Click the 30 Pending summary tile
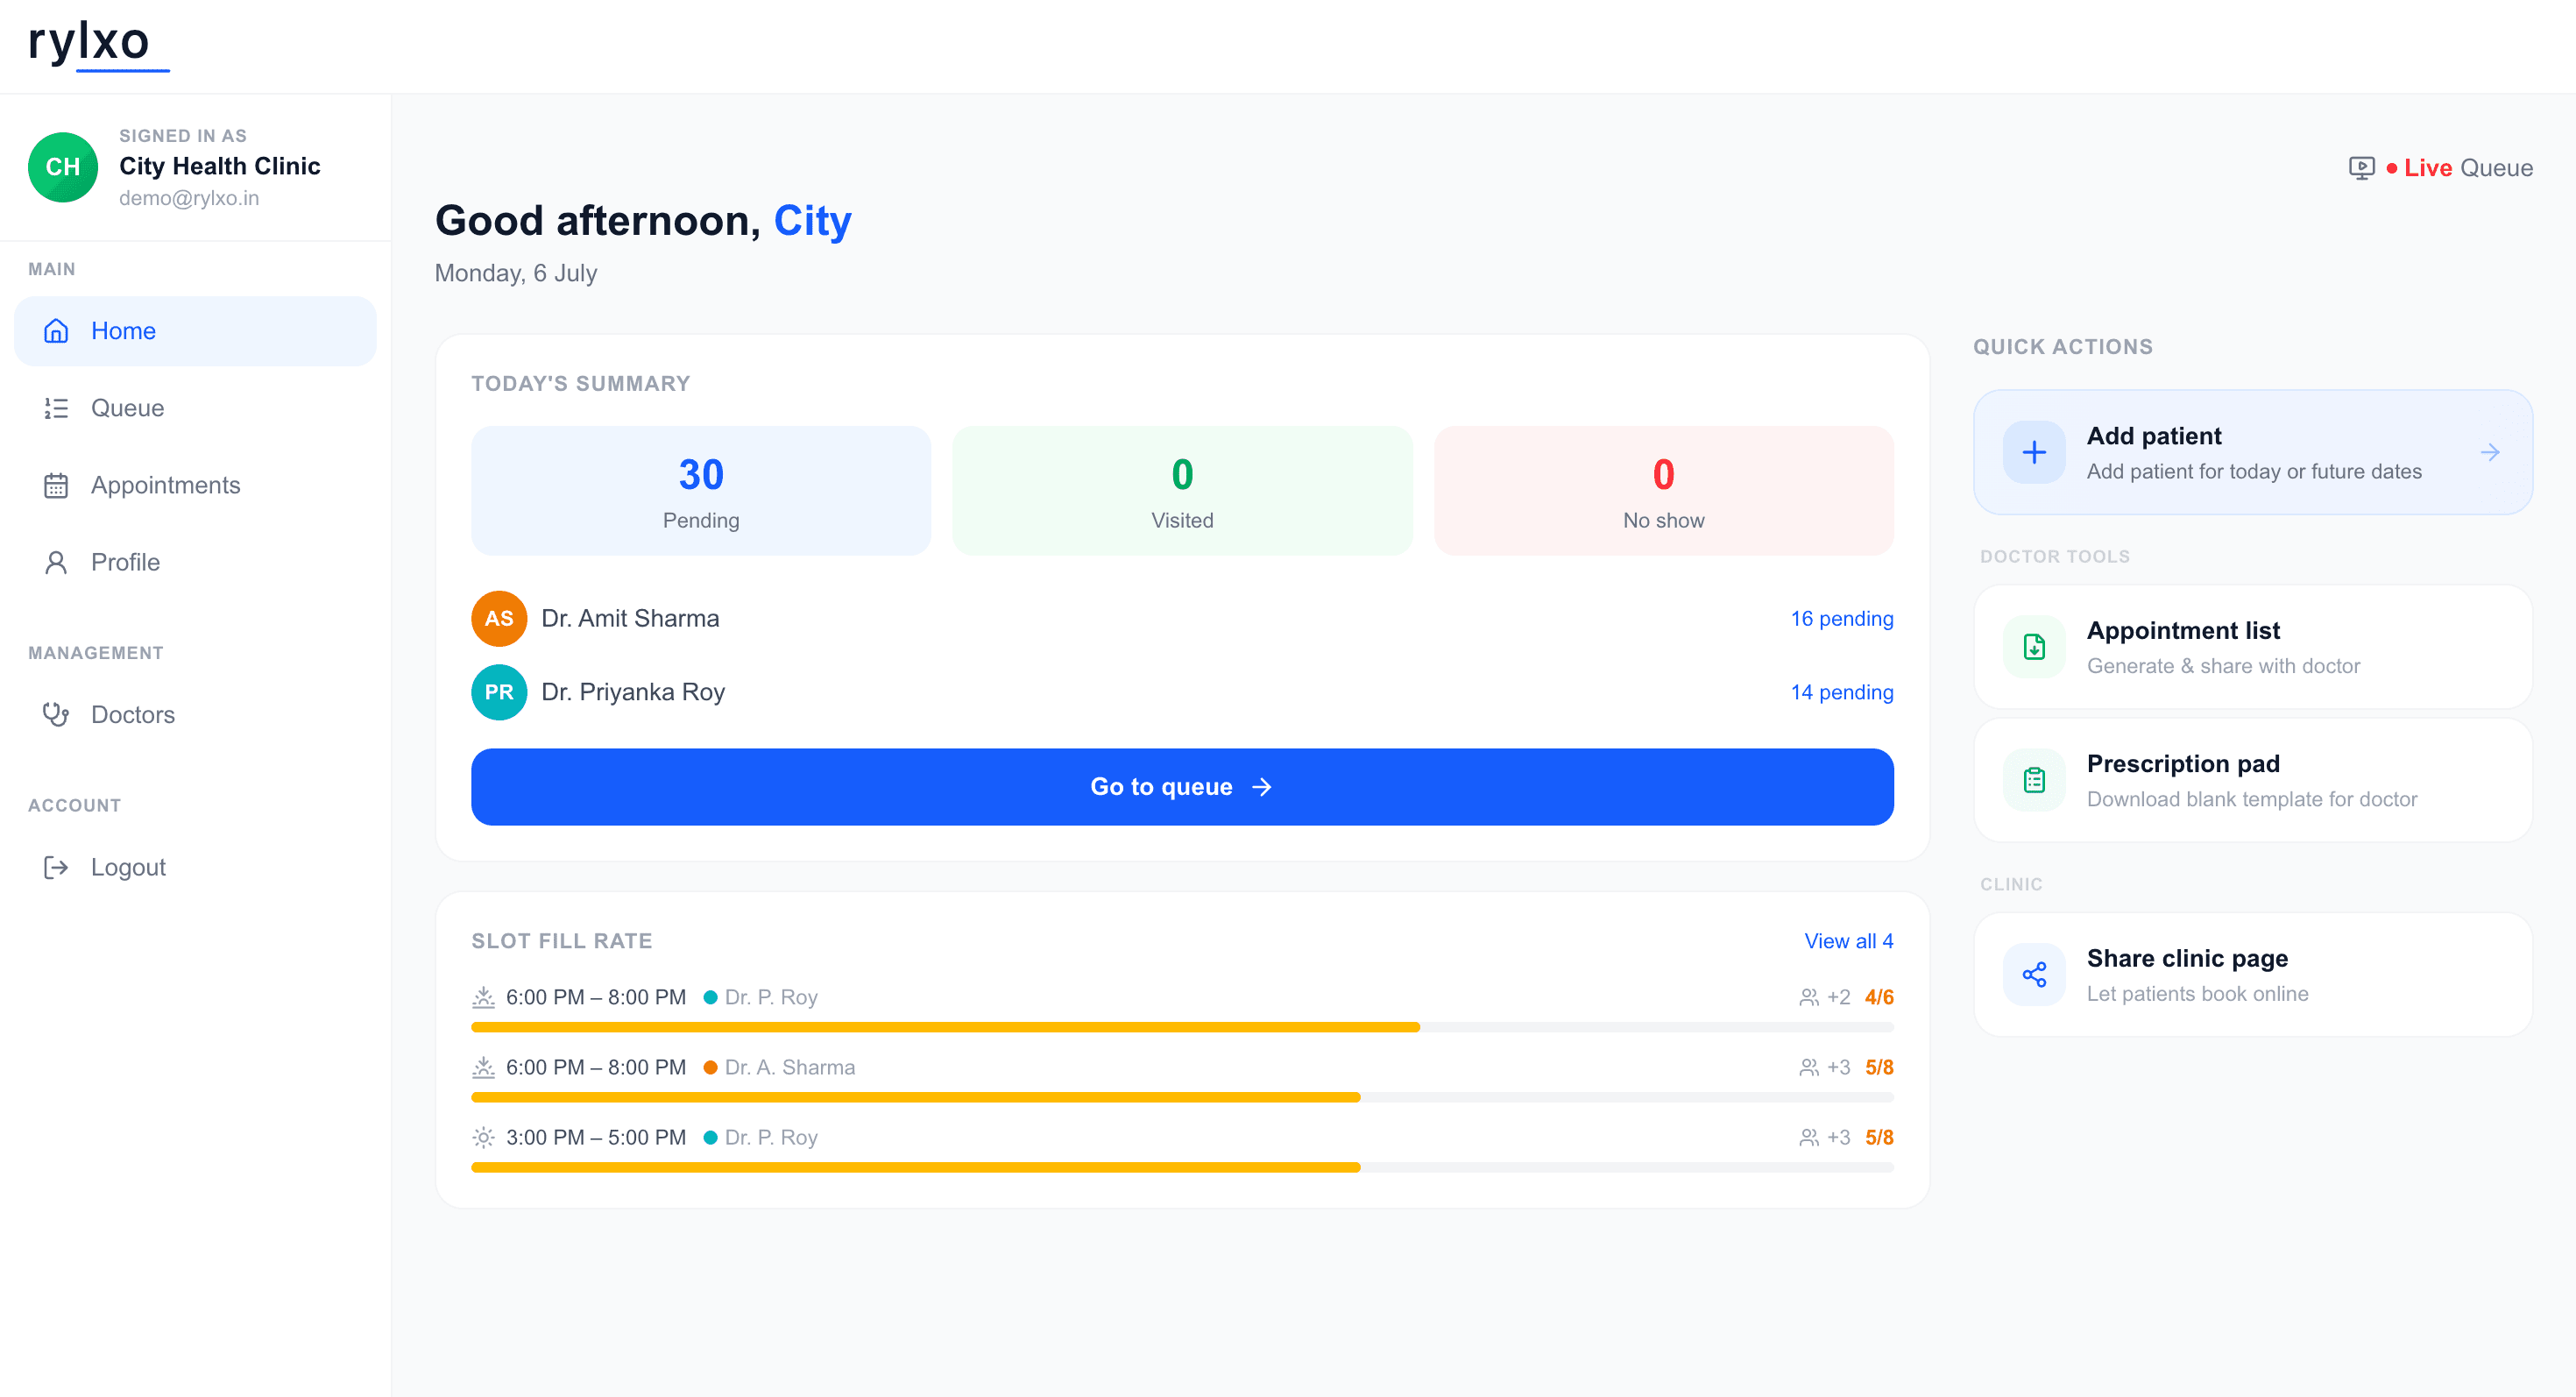 tap(701, 491)
